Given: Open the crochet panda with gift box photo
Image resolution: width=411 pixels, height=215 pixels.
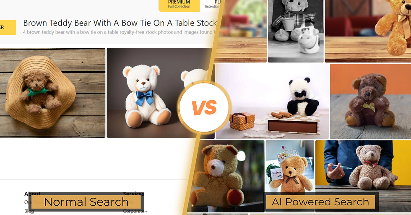Looking at the screenshot, I should click(272, 101).
